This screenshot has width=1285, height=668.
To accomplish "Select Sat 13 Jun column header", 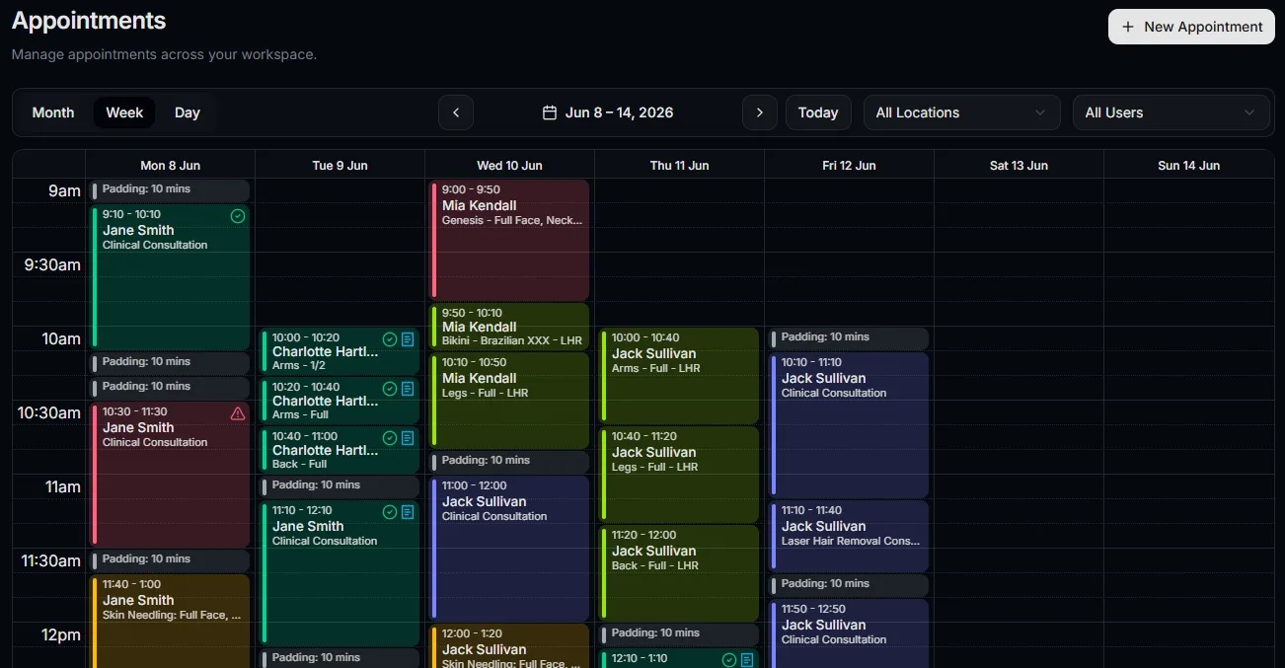I will coord(1020,166).
